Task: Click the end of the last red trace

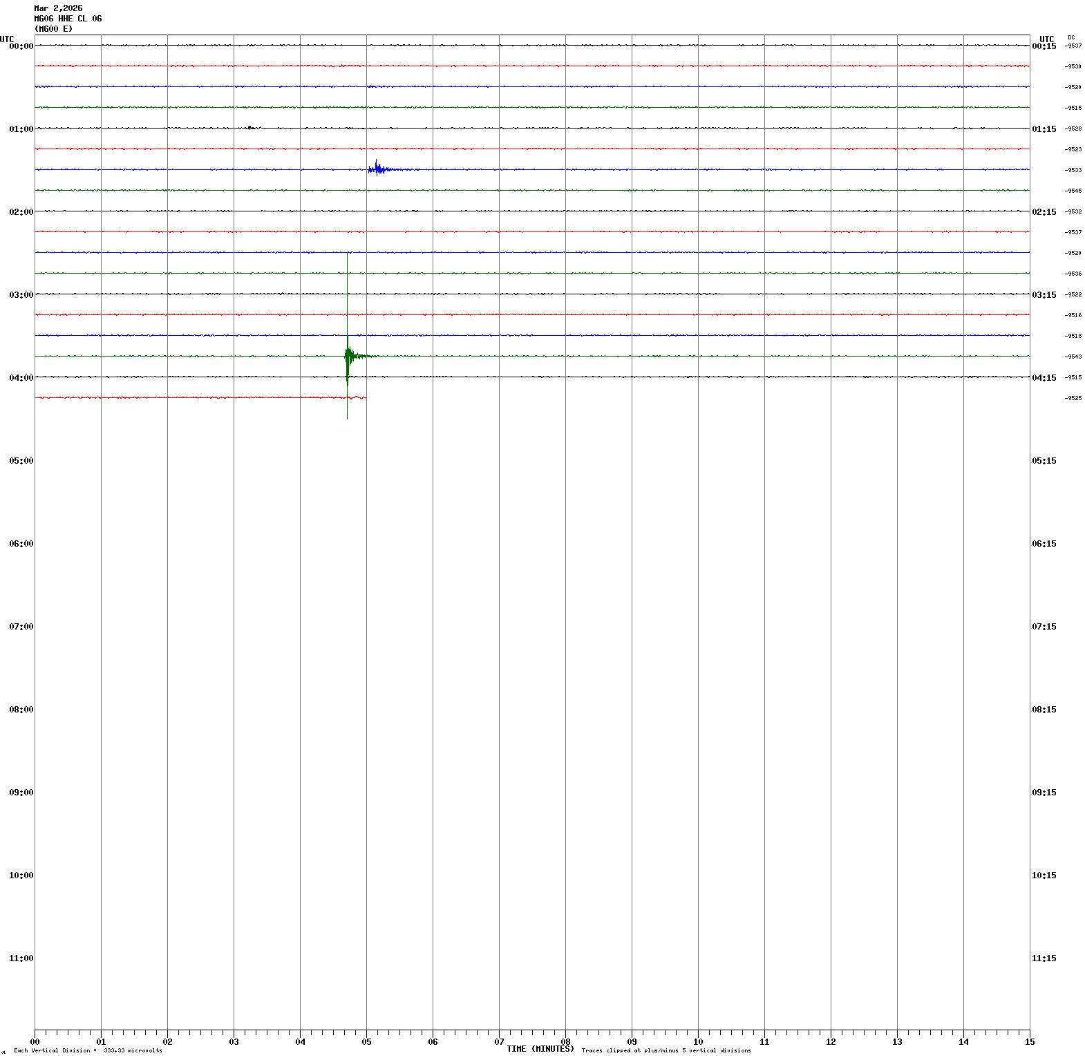Action: pos(364,397)
